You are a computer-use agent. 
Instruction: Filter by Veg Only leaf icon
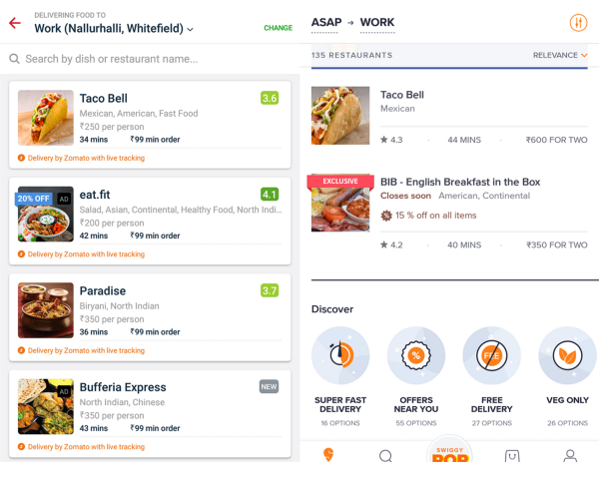pos(567,355)
